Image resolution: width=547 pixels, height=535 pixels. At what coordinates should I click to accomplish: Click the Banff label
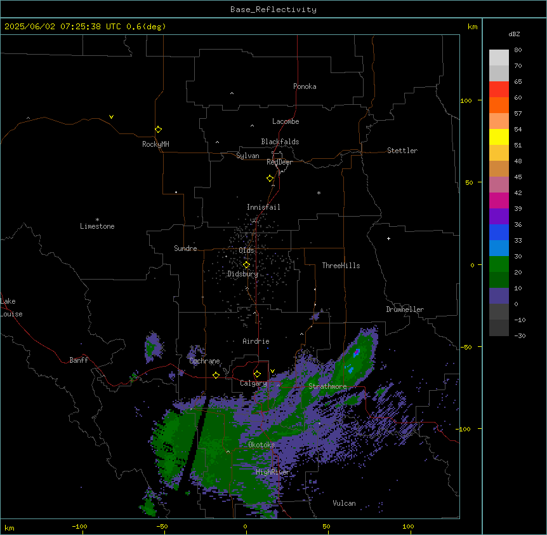click(79, 360)
